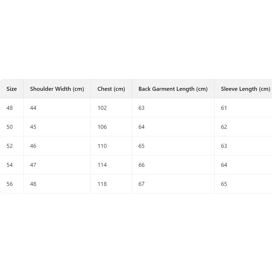Select the Chest (cm) column header

point(111,89)
